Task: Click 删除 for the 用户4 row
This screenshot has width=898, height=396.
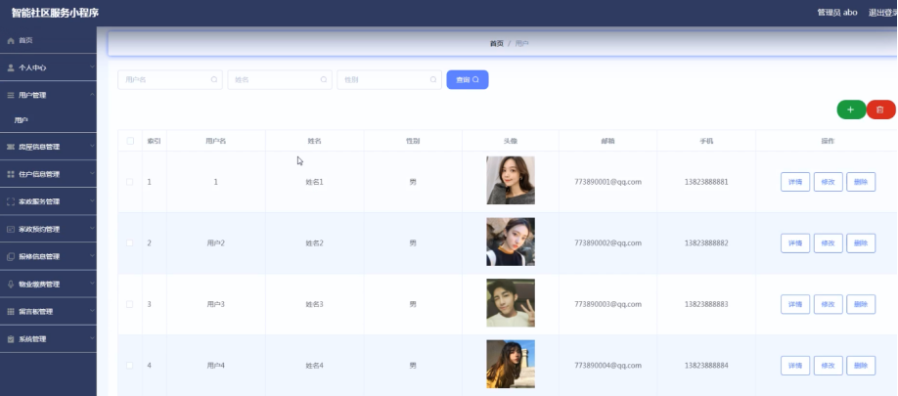Action: [861, 366]
